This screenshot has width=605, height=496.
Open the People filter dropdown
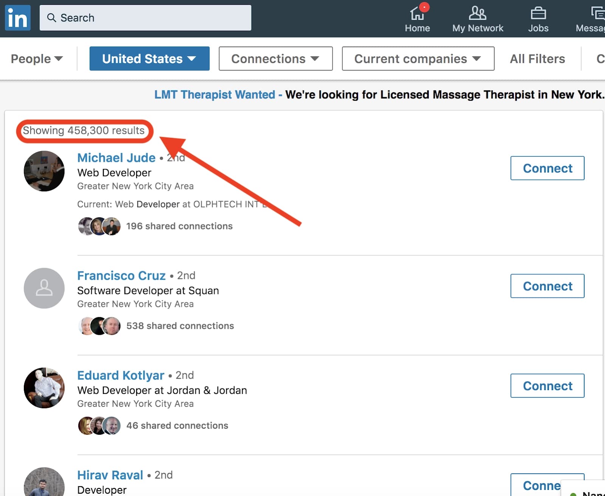[36, 59]
